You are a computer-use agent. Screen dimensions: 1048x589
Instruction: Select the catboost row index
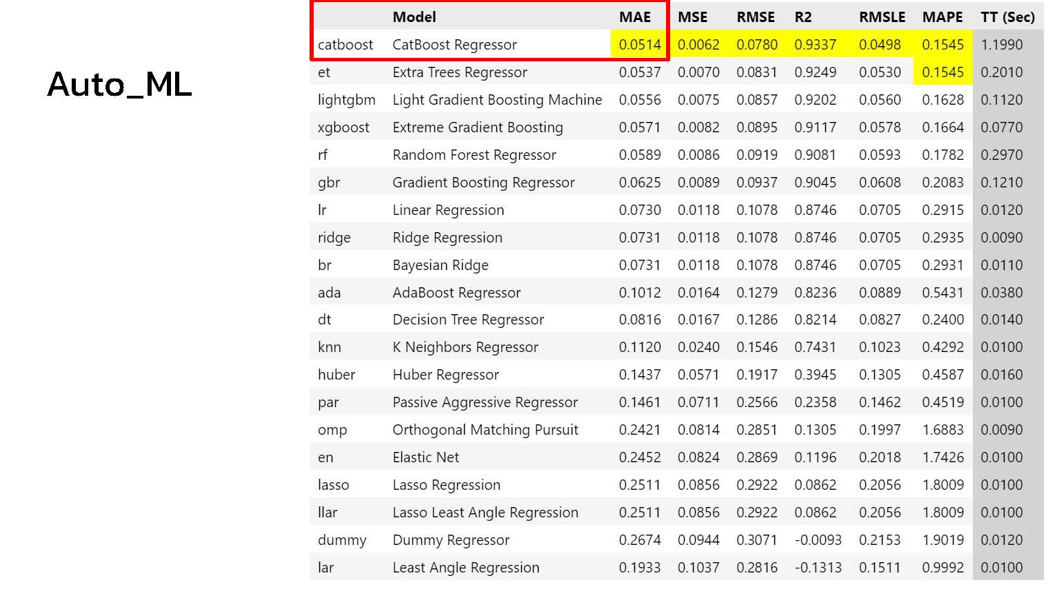pos(345,45)
